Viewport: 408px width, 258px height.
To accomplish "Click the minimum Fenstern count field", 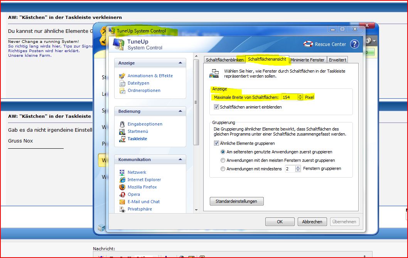I will (x=290, y=169).
